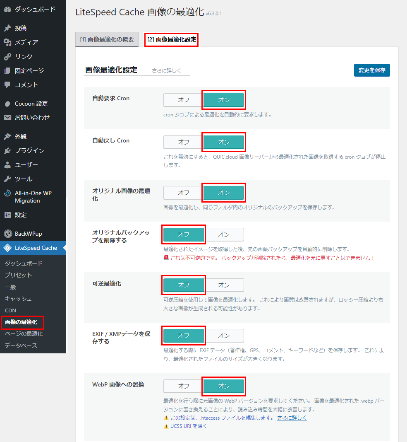Enable 可逆最適化 by clicking オン
Viewport: 407px width, 442px height.
(224, 285)
